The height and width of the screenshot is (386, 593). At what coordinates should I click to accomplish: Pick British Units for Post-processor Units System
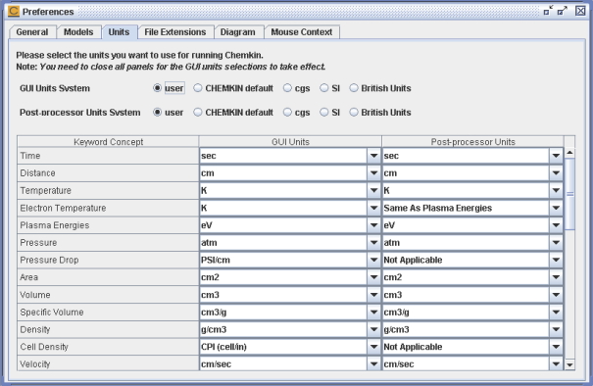click(x=380, y=113)
